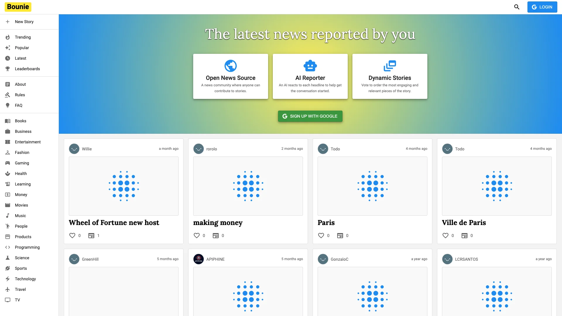Image resolution: width=562 pixels, height=316 pixels.
Task: Click the Dynamic Stories layers icon
Action: coord(390,65)
